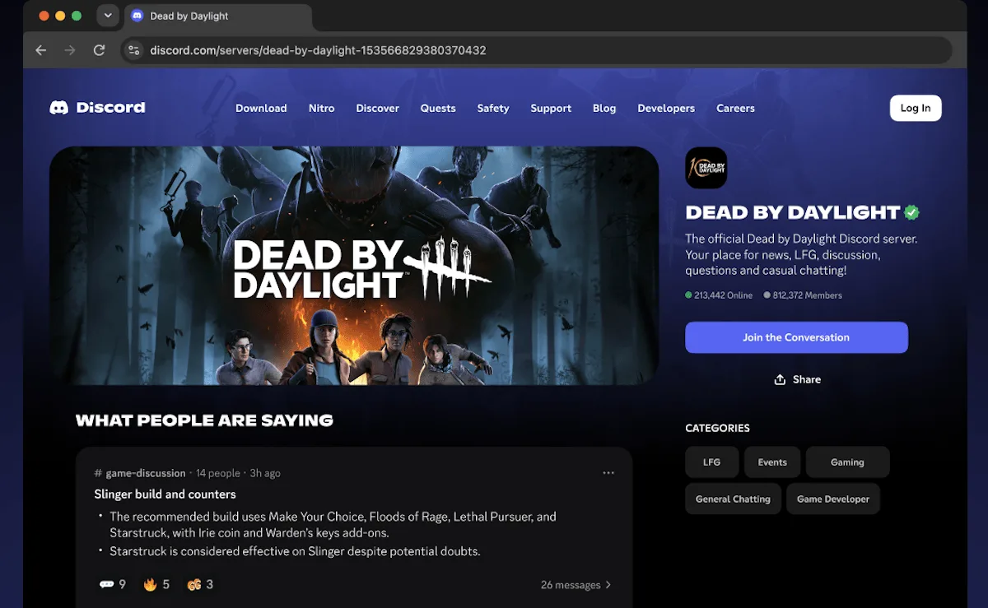The width and height of the screenshot is (988, 608).
Task: Open the Download nav link
Action: pyautogui.click(x=261, y=108)
